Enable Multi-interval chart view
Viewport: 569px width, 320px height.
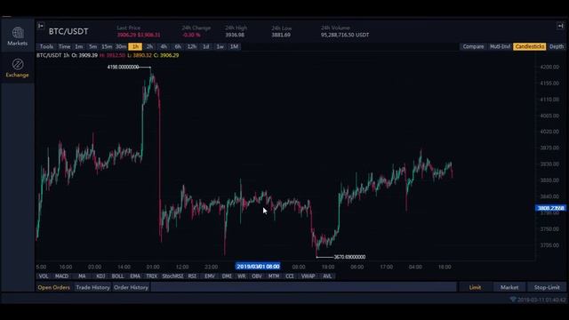(x=500, y=47)
